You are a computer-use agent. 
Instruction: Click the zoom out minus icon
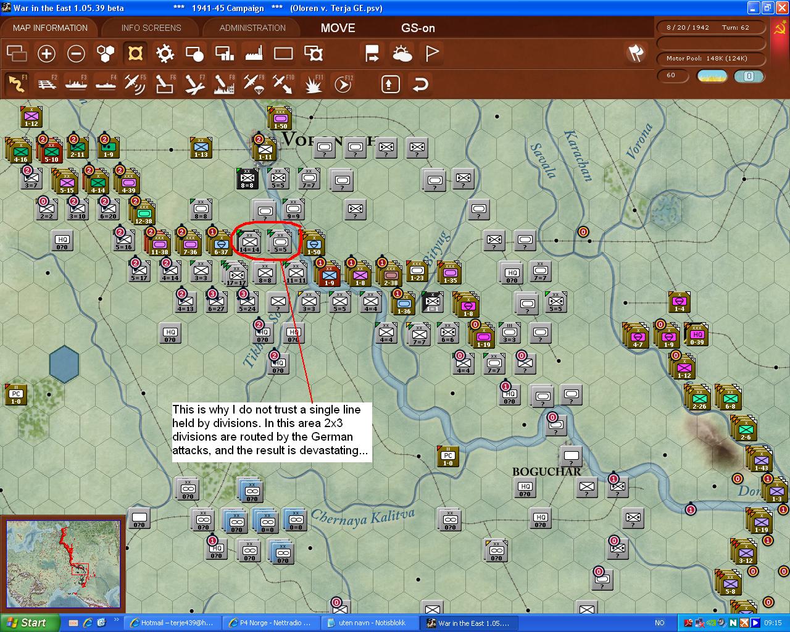pyautogui.click(x=76, y=54)
